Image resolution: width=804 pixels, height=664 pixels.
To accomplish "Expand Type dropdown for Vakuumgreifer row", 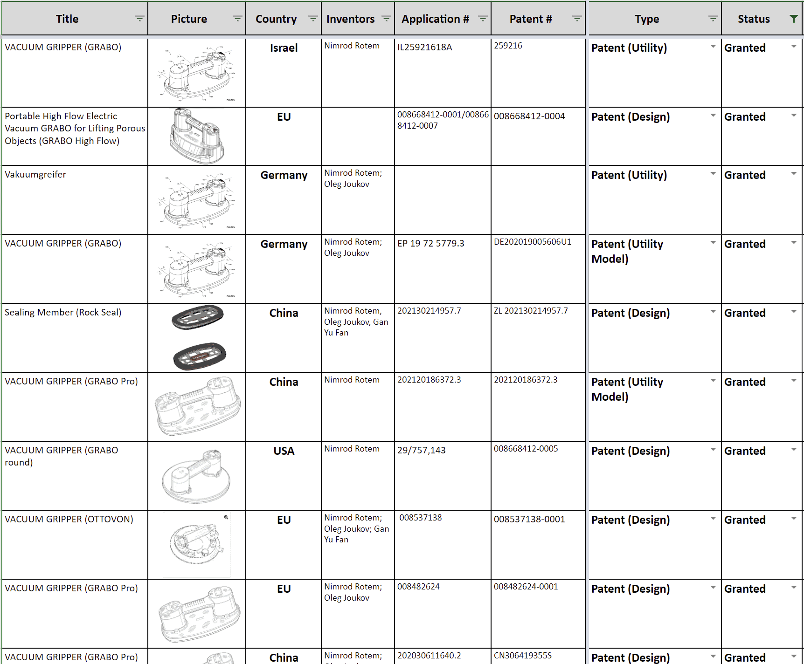I will tap(713, 174).
